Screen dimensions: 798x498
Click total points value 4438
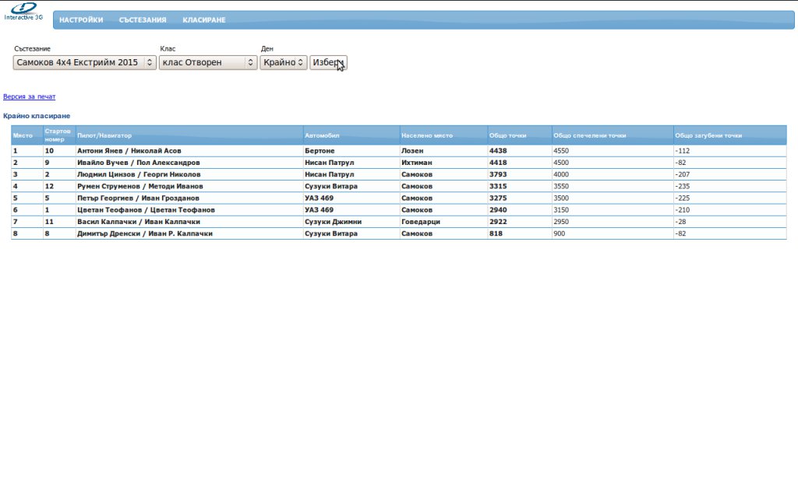tap(498, 151)
